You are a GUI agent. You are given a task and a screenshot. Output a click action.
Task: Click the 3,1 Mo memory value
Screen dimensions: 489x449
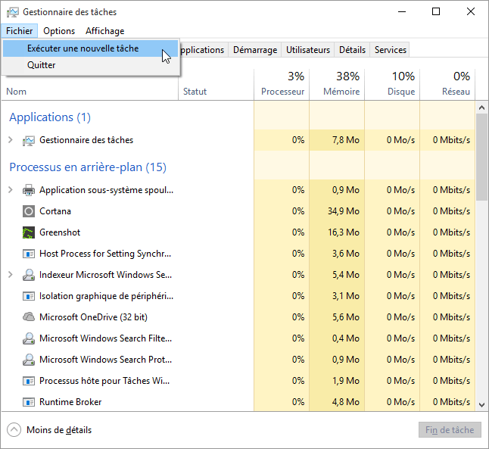pos(346,296)
